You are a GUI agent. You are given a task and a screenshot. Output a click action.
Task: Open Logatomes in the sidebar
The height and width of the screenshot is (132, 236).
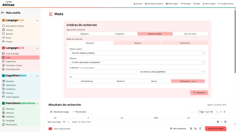pos(11,62)
